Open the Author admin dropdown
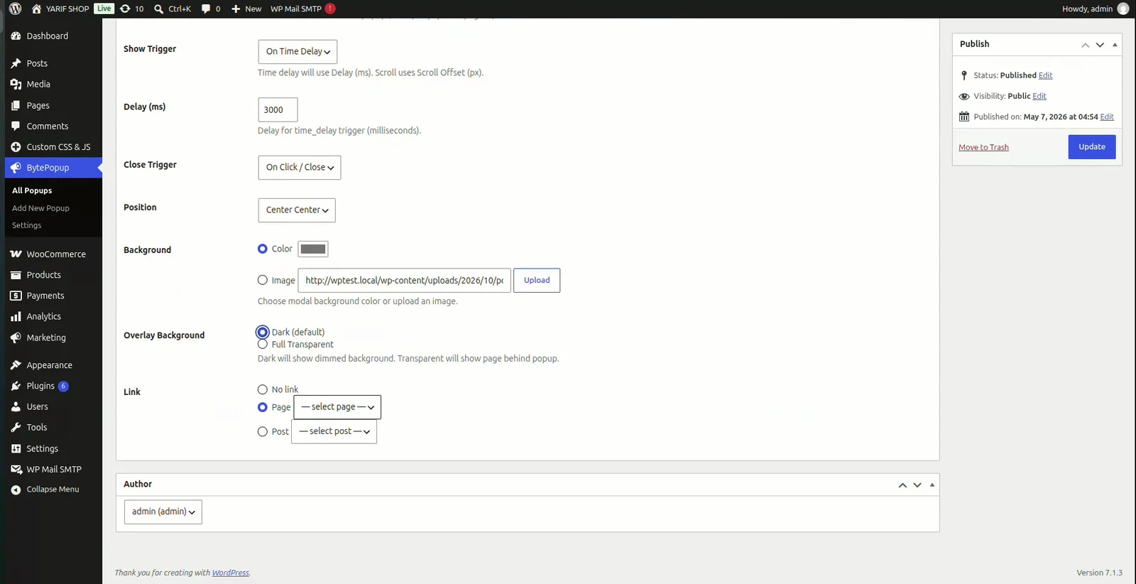 [x=163, y=512]
